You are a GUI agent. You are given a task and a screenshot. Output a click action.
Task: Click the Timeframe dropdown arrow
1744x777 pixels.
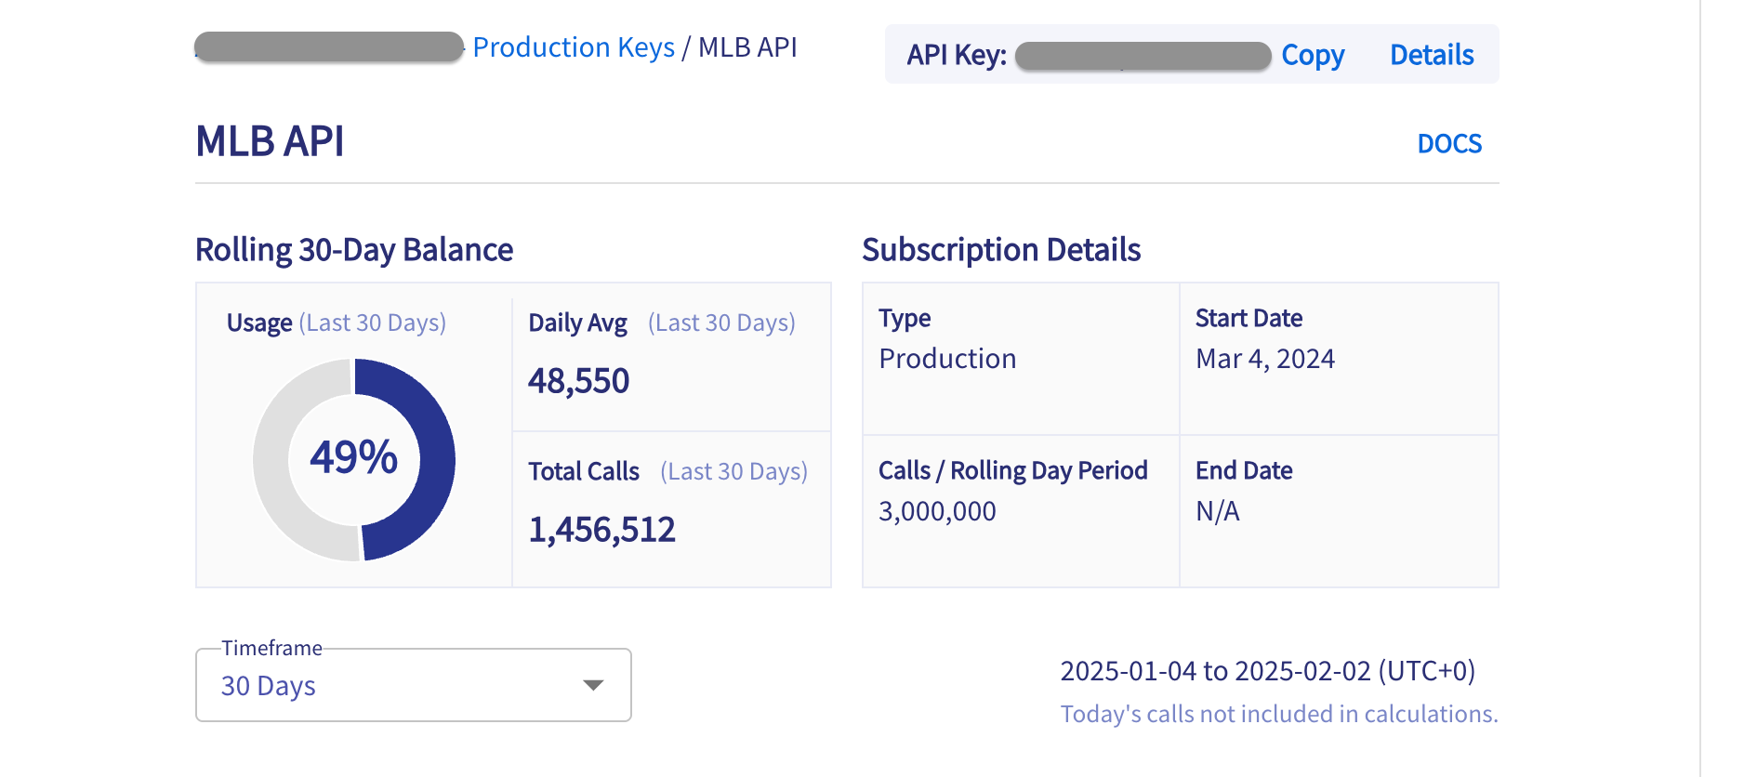pyautogui.click(x=593, y=685)
